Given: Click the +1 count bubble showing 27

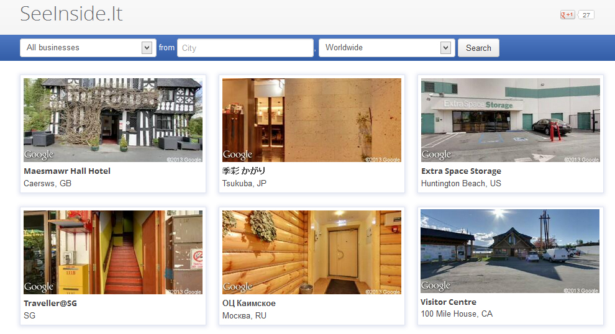Looking at the screenshot, I should coord(586,15).
